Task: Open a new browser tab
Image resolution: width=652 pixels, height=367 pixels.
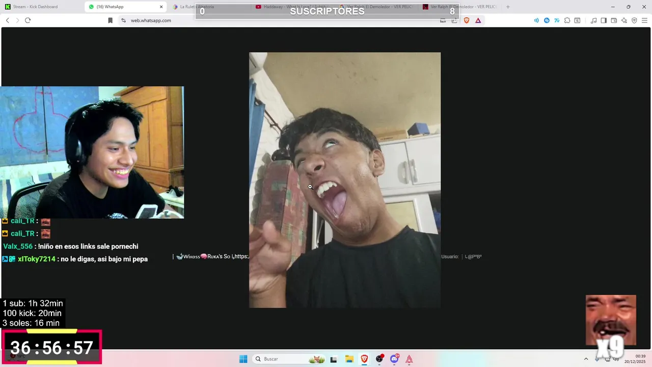Action: (508, 7)
